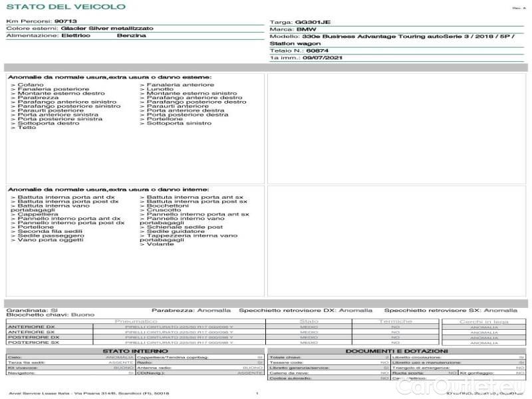Select the first registration date 09/07/2021
532x399 pixels.
coord(323,58)
